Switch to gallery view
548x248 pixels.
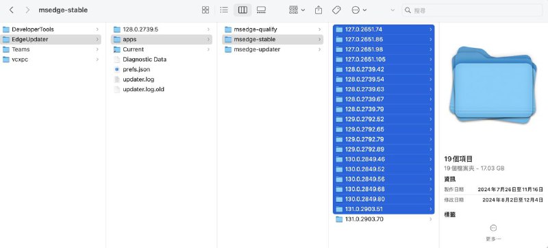pyautogui.click(x=261, y=10)
